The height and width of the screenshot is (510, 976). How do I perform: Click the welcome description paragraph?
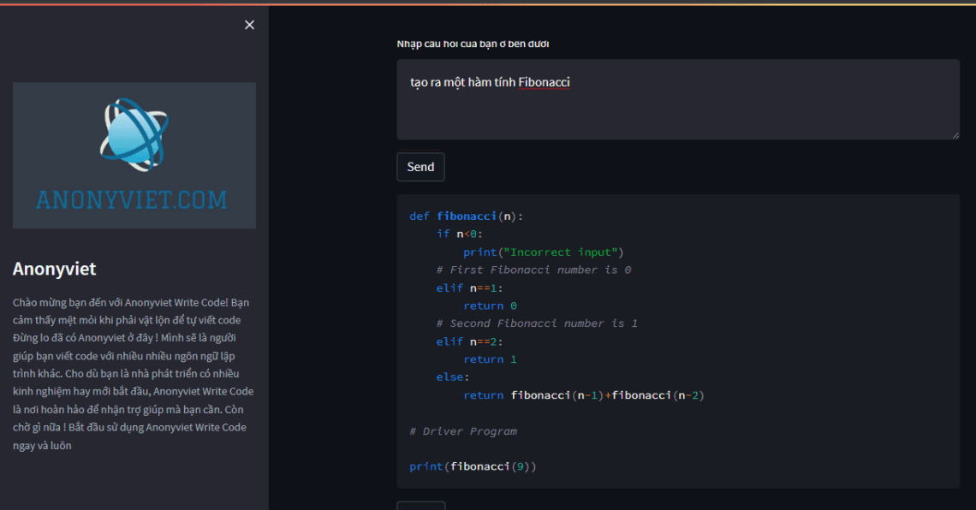(134, 372)
